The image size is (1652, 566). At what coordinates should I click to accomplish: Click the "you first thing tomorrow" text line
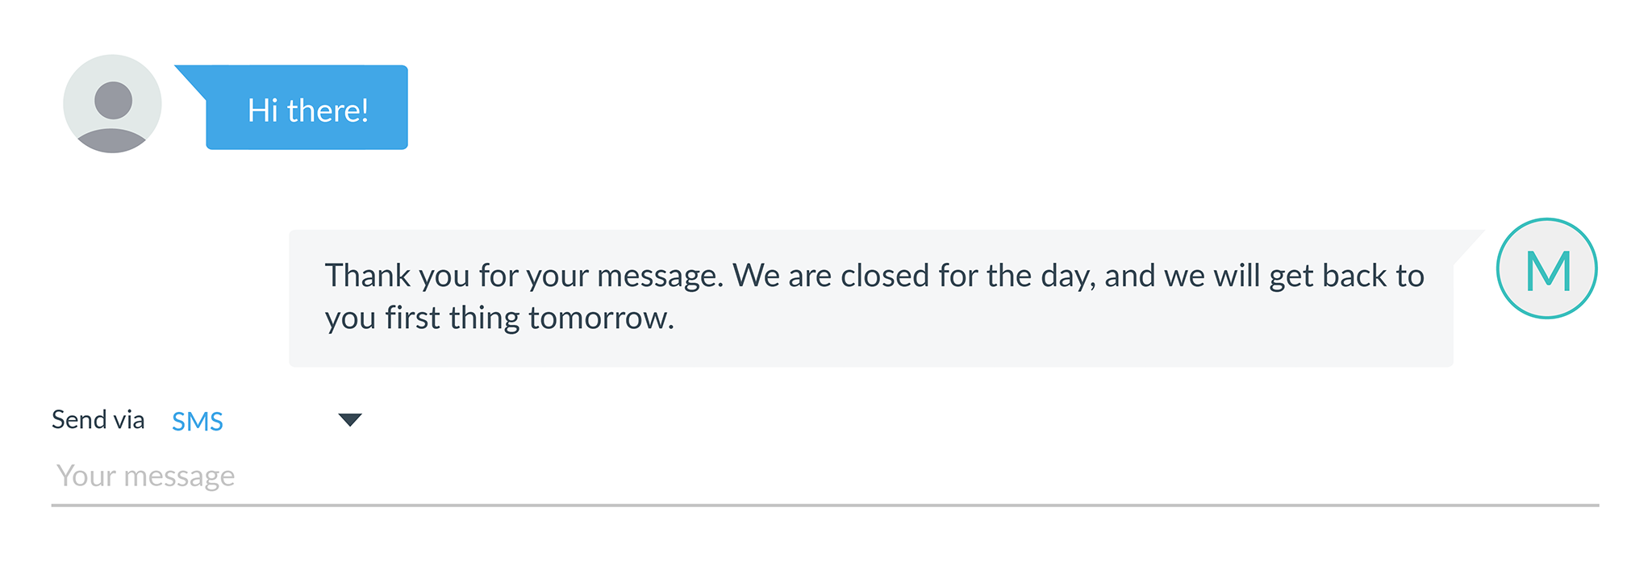pyautogui.click(x=499, y=318)
